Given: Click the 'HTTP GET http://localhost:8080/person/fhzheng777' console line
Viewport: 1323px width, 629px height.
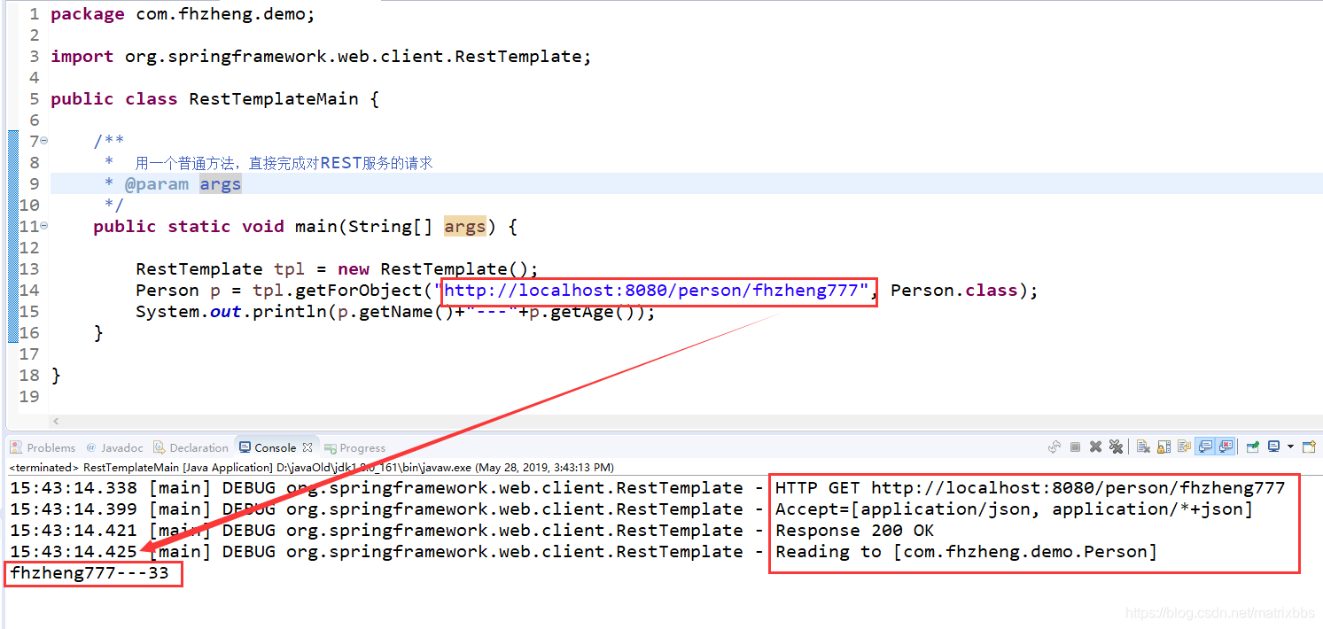Looking at the screenshot, I should click(1030, 487).
